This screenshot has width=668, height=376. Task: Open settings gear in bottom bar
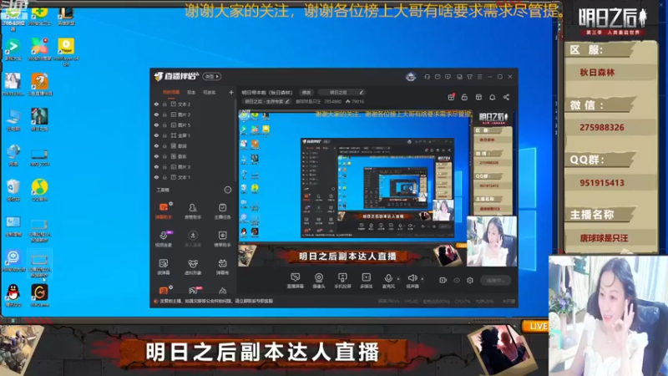pyautogui.click(x=470, y=280)
